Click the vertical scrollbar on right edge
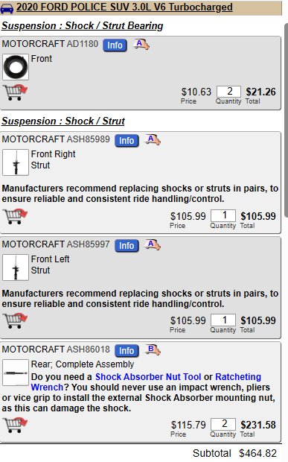Viewport: 288px width, 462px height. tap(286, 121)
